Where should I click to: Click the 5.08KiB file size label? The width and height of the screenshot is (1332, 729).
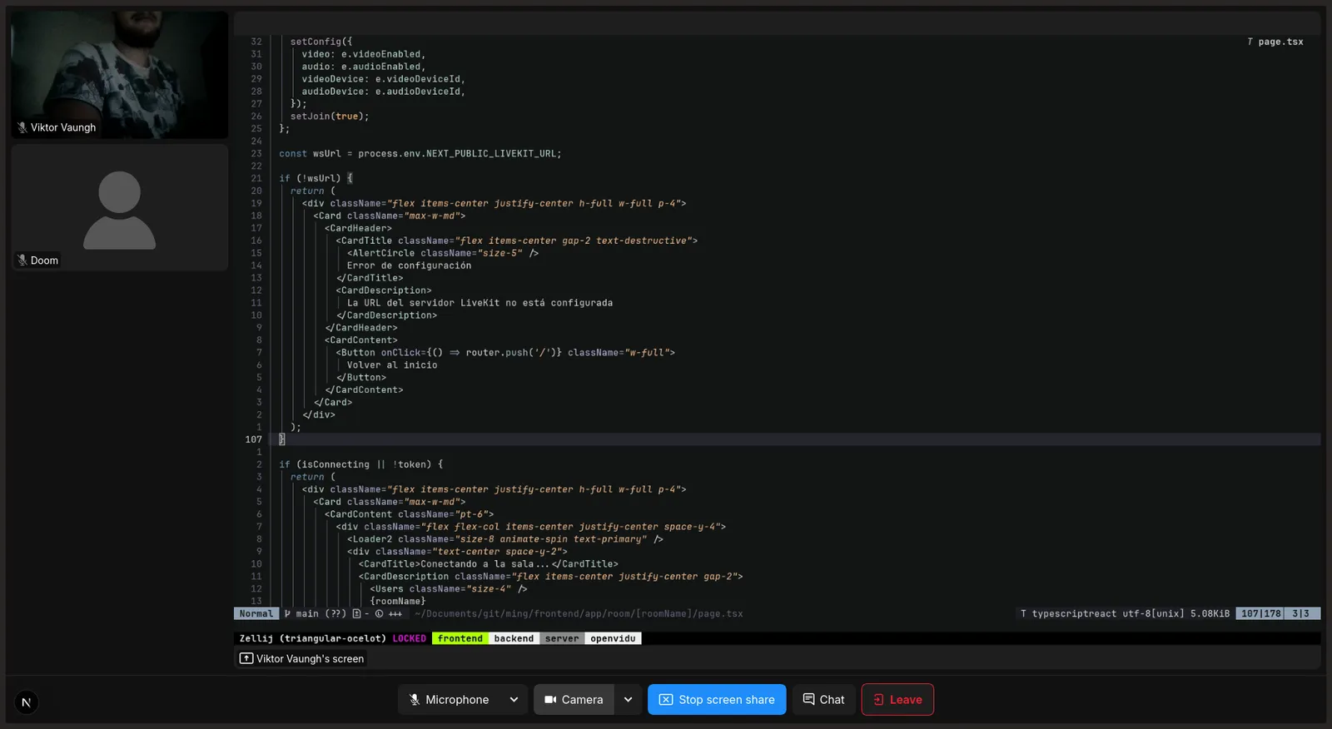1210,614
